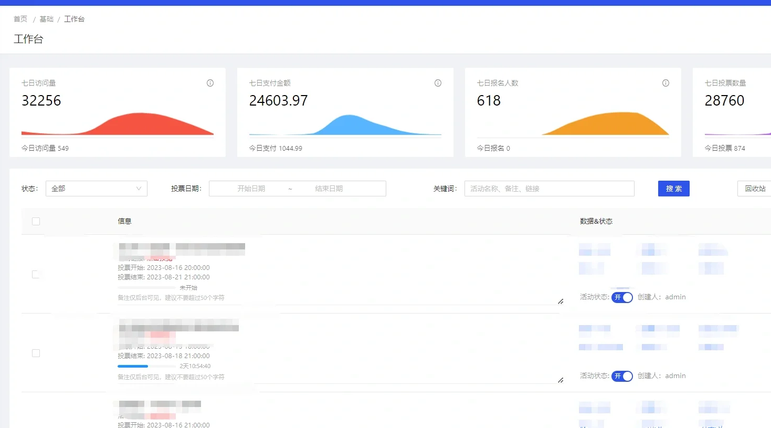The height and width of the screenshot is (428, 771).
Task: Click the resize handle on second remark box
Action: click(x=560, y=381)
